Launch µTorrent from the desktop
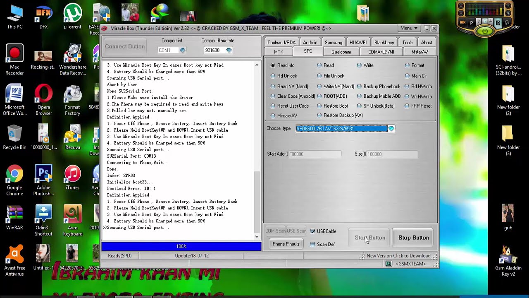 pos(72,17)
